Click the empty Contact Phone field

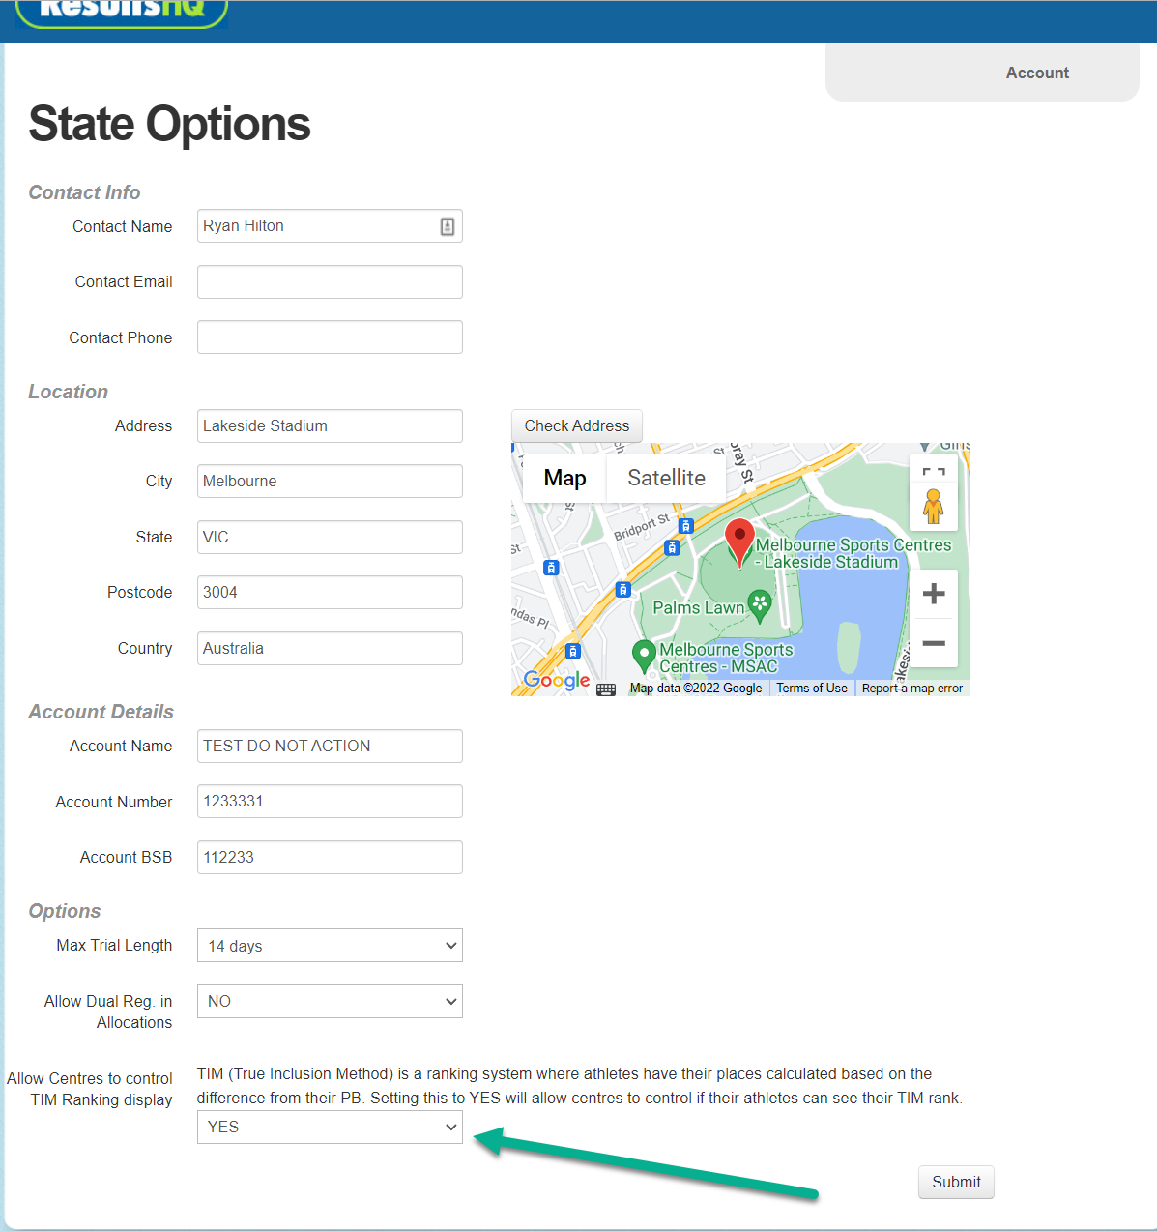click(330, 337)
